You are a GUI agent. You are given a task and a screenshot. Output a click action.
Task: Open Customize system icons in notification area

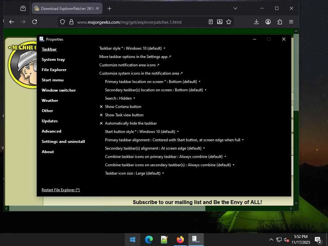(x=141, y=73)
